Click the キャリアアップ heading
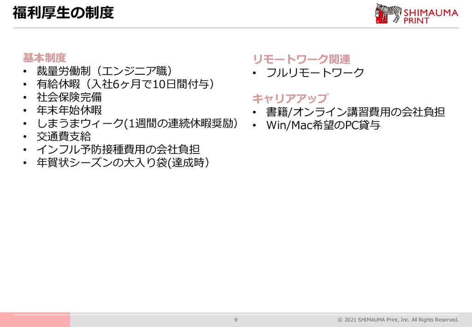472x327 pixels. click(x=290, y=98)
